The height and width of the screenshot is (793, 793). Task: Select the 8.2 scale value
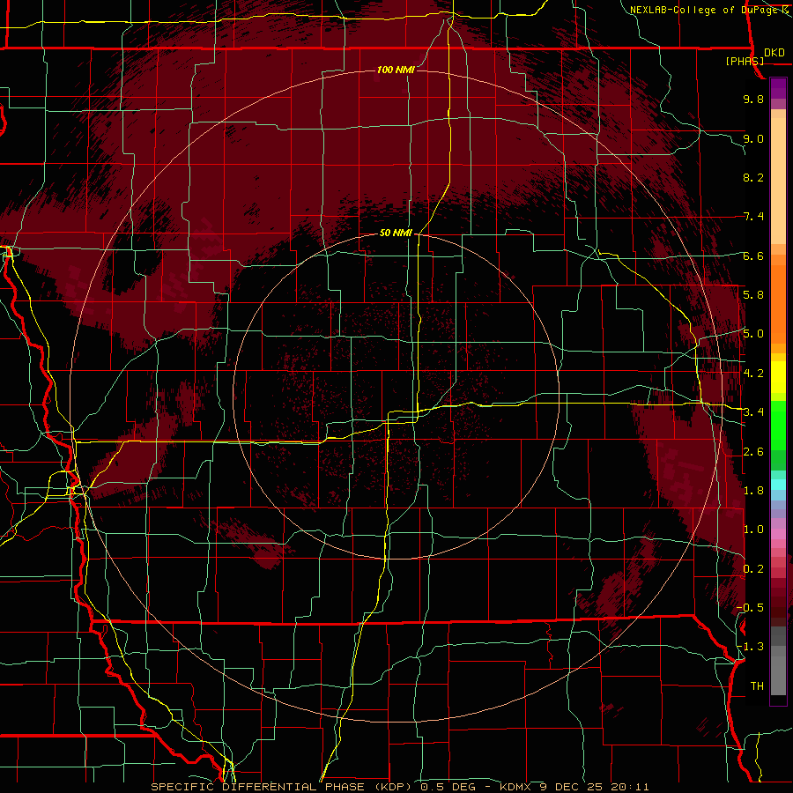pos(753,177)
